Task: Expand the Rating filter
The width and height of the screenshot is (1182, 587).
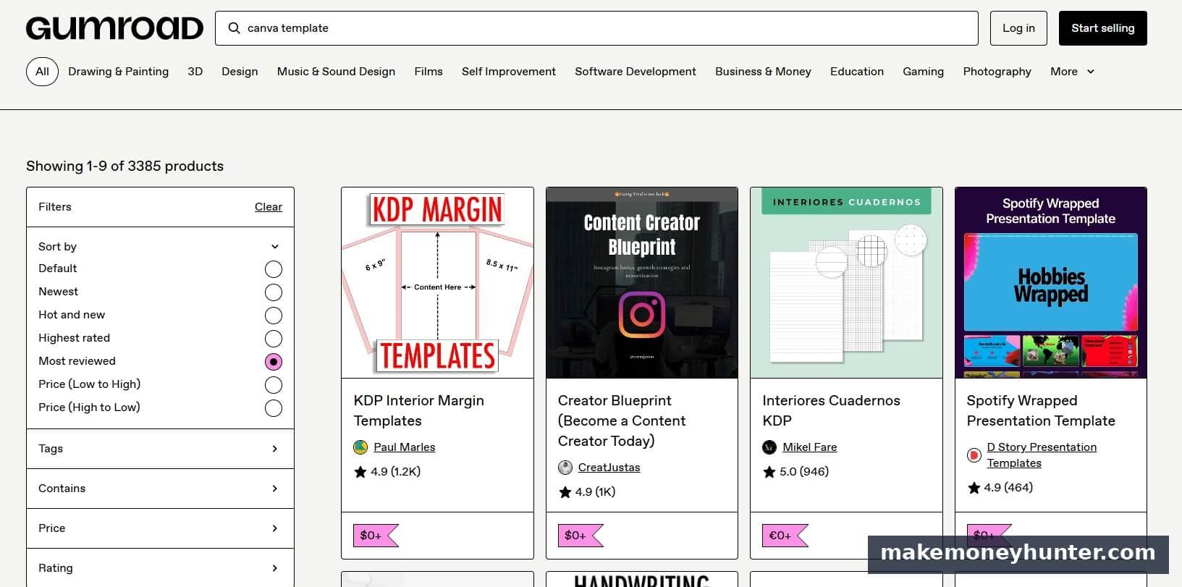Action: tap(160, 568)
